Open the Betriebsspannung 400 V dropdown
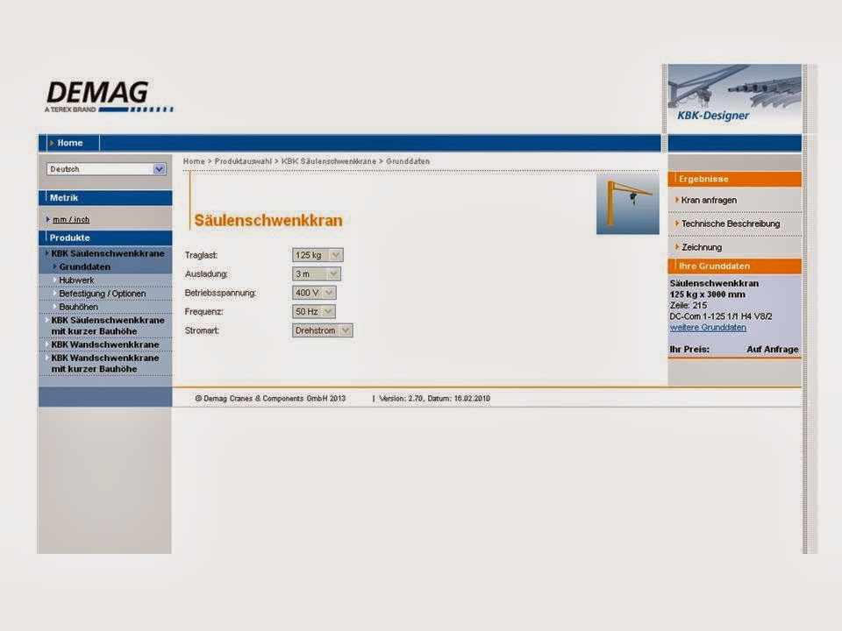The width and height of the screenshot is (842, 631). click(314, 293)
